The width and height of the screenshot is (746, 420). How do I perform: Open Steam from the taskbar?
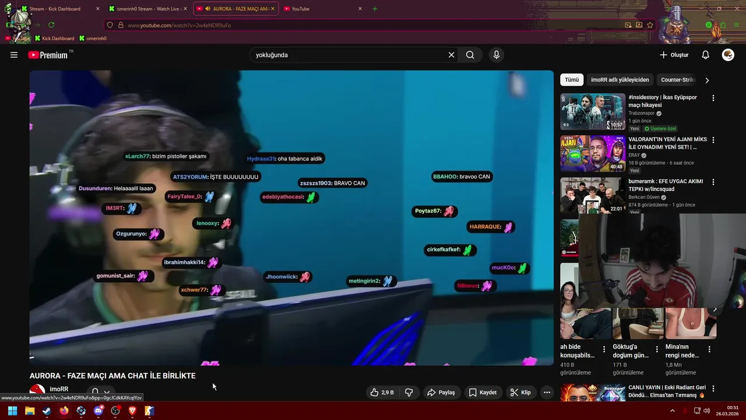[47, 411]
